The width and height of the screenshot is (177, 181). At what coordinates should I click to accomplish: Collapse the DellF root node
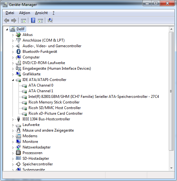(7, 29)
